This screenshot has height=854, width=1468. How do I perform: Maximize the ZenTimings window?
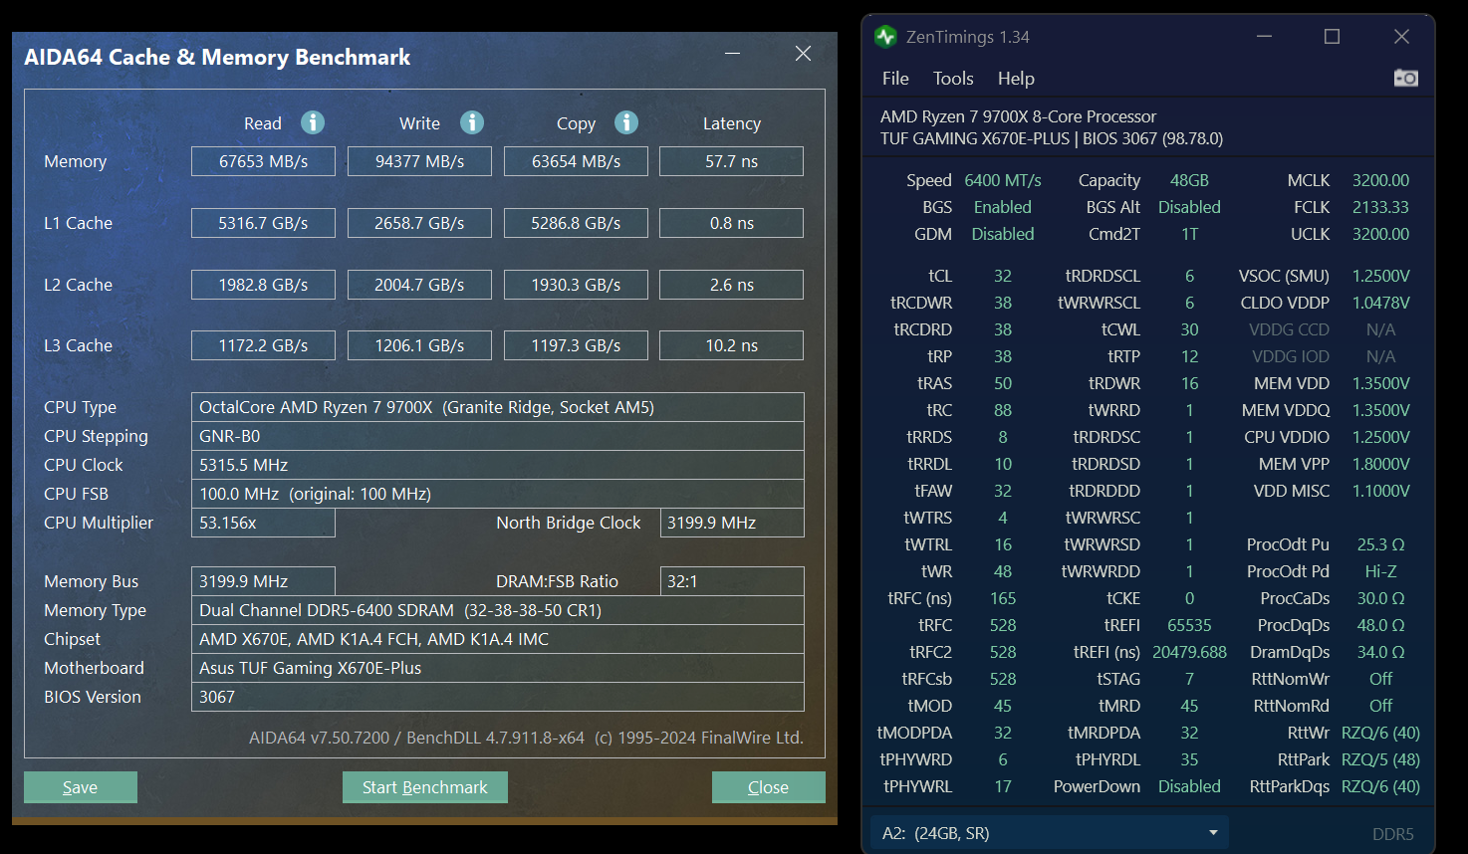pyautogui.click(x=1332, y=37)
